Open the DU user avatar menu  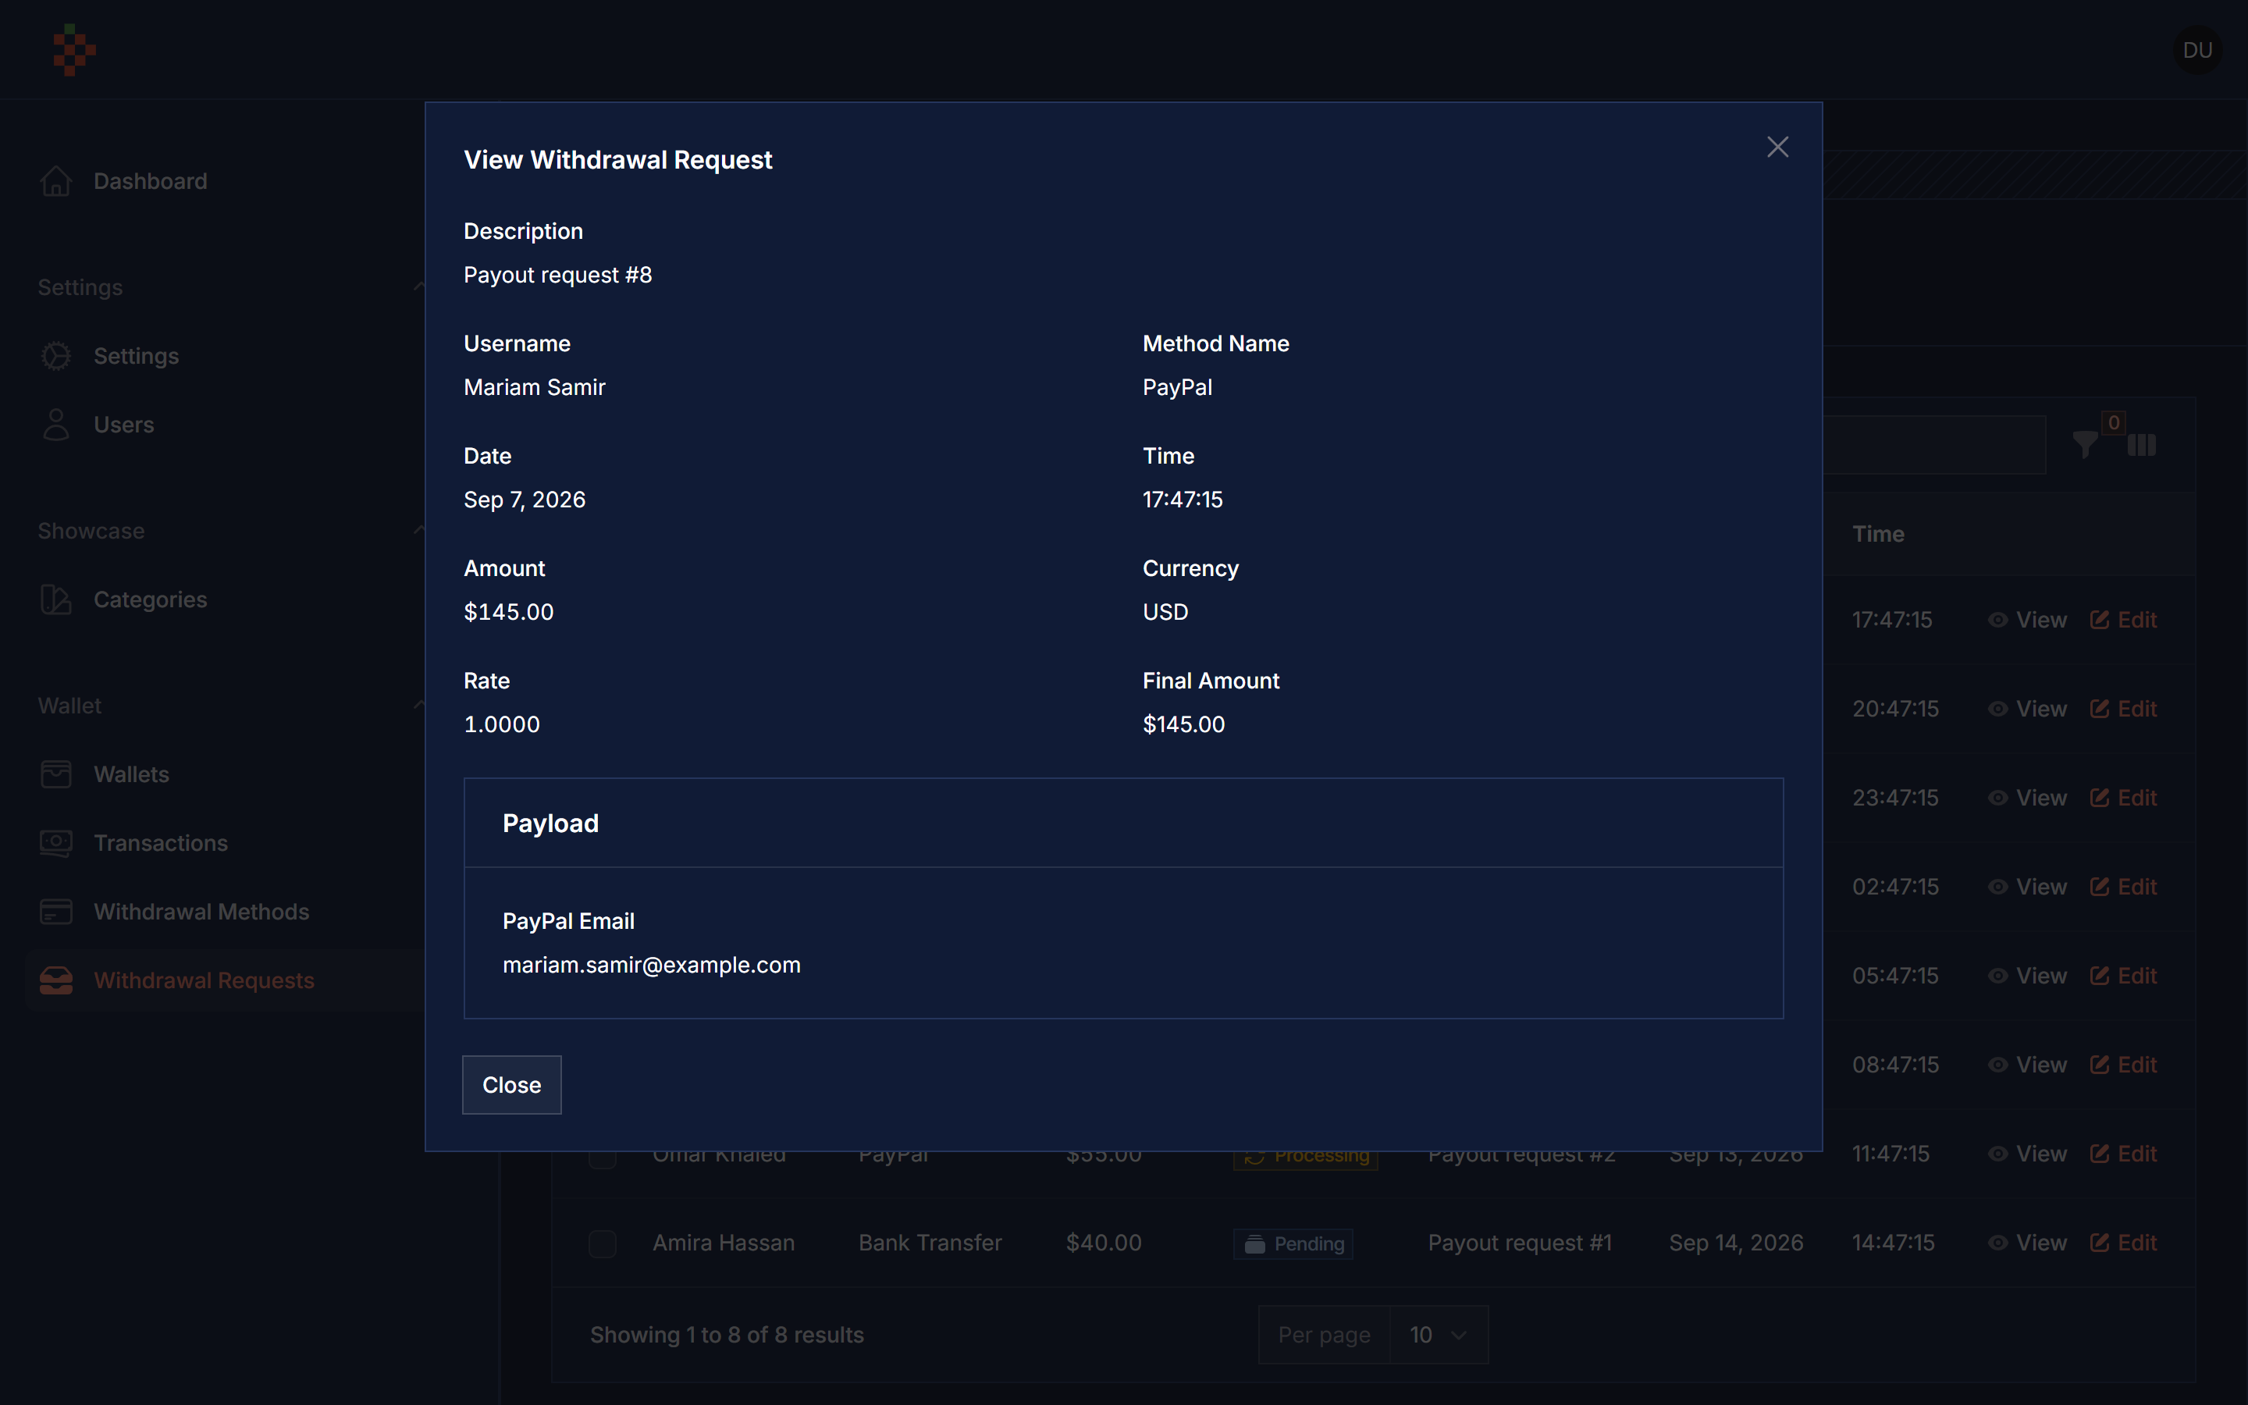coord(2197,50)
